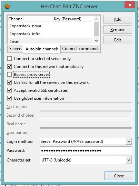The image size is (139, 186).
Task: Switch to the Servers tab
Action: click(16, 49)
